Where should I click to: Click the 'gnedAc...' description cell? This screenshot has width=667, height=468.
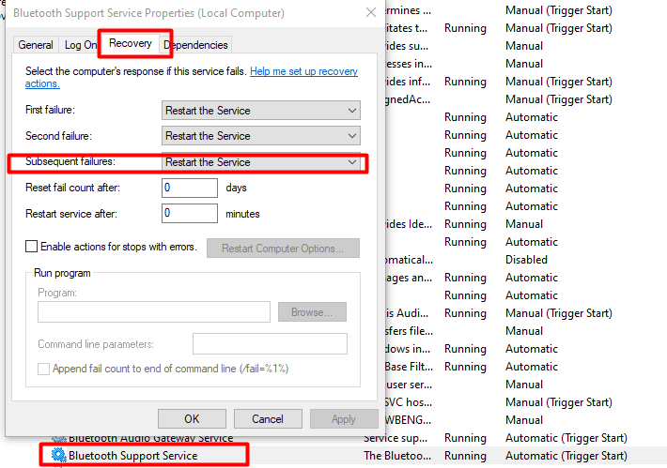[x=408, y=99]
